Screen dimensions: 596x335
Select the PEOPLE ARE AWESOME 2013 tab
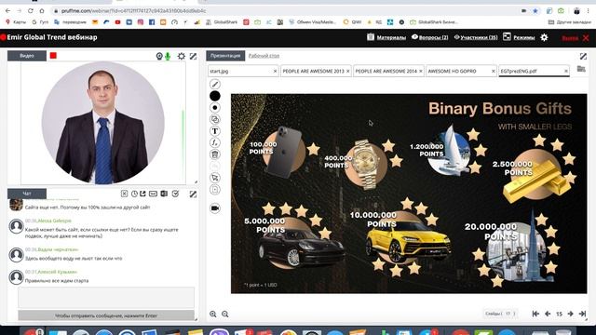[316, 71]
